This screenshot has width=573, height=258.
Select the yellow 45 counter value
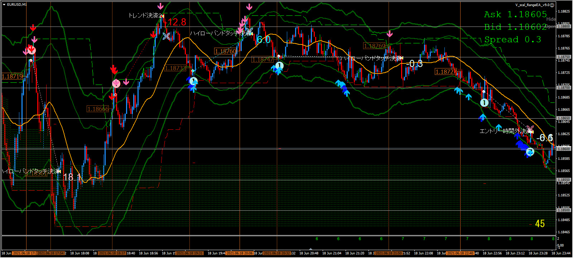point(540,224)
